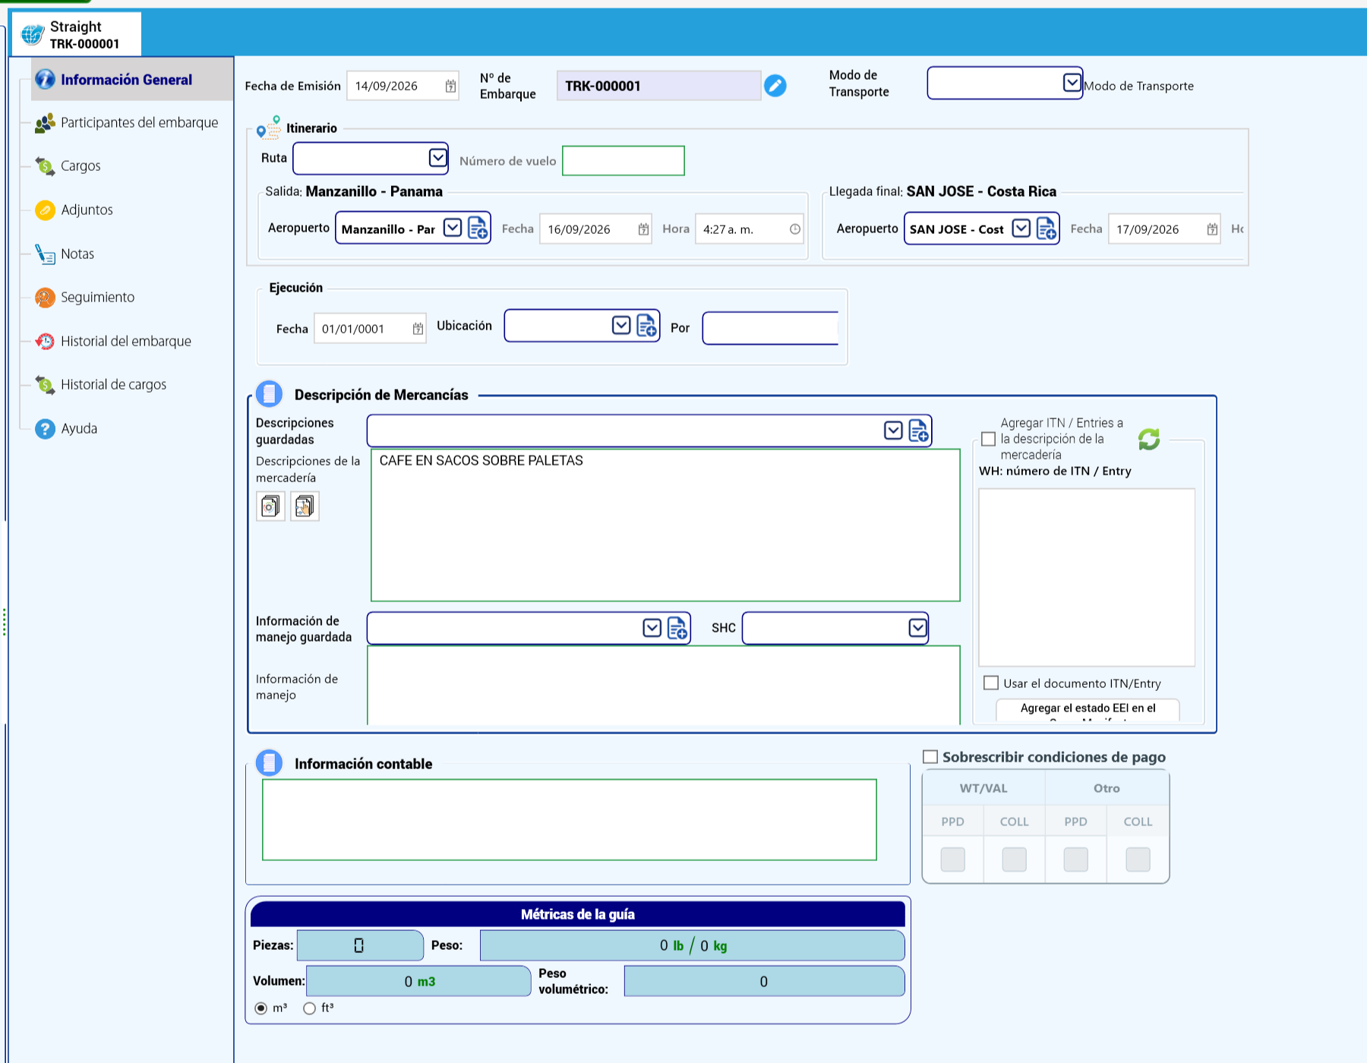Image resolution: width=1367 pixels, height=1063 pixels.
Task: Click Información contable text area
Action: pos(570,819)
